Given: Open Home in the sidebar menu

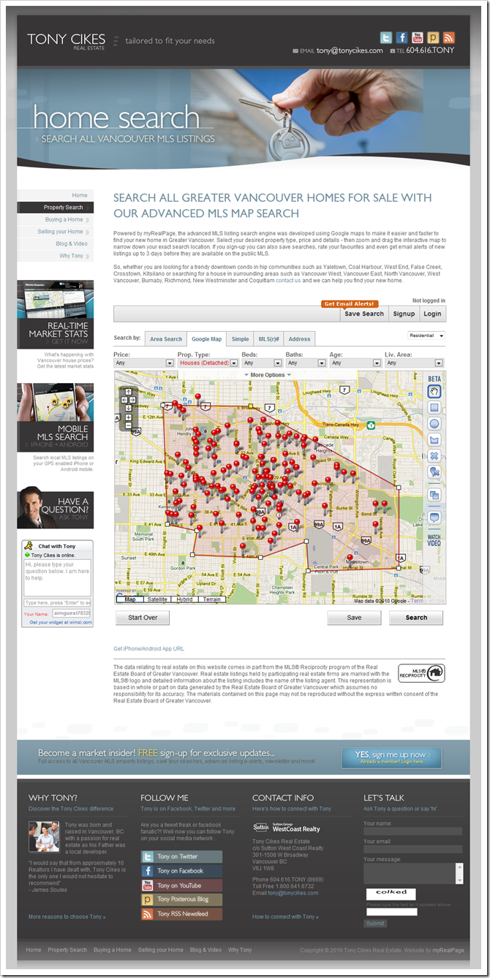Looking at the screenshot, I should click(x=55, y=195).
